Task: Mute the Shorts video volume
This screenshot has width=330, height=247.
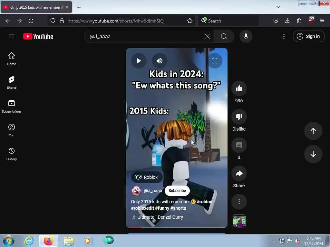Action: point(159,61)
